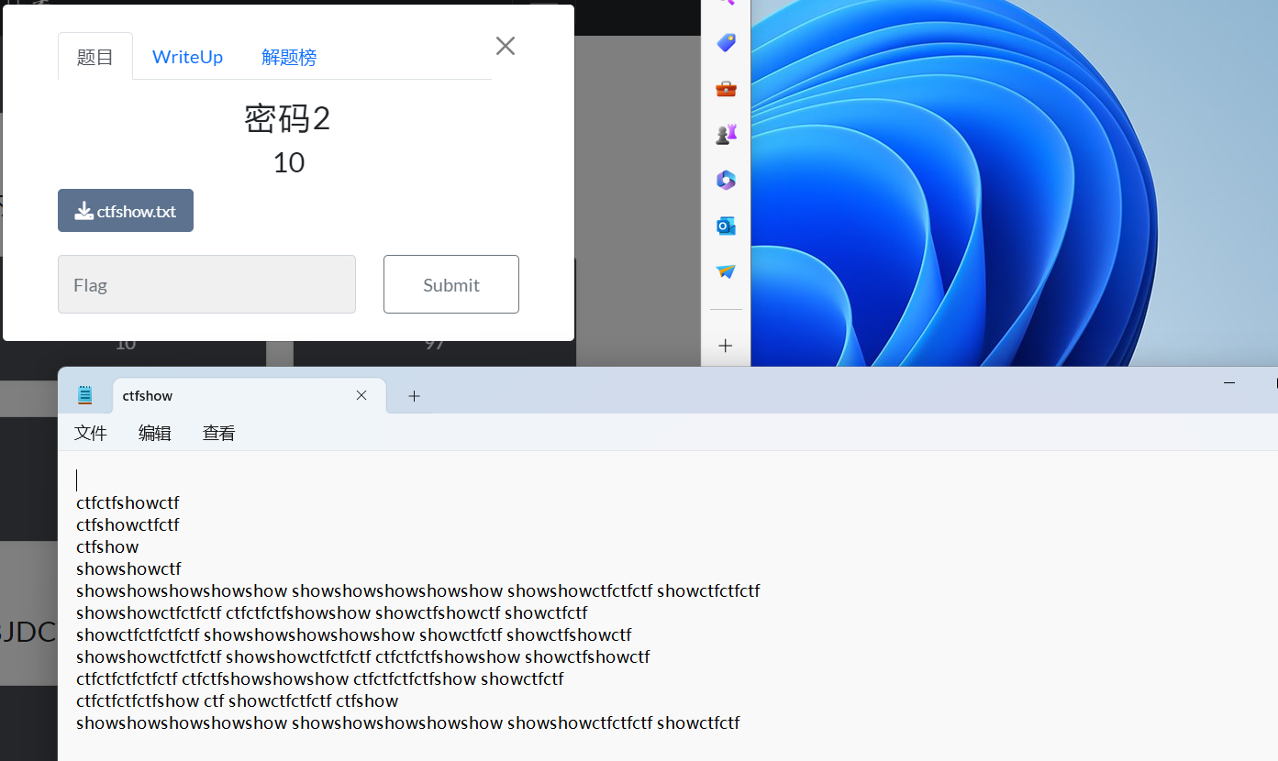Open the 查看 menu in Notepad
1278x761 pixels.
(219, 434)
